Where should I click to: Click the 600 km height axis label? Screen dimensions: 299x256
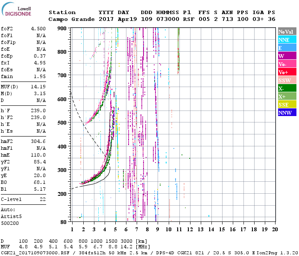click(x=62, y=99)
